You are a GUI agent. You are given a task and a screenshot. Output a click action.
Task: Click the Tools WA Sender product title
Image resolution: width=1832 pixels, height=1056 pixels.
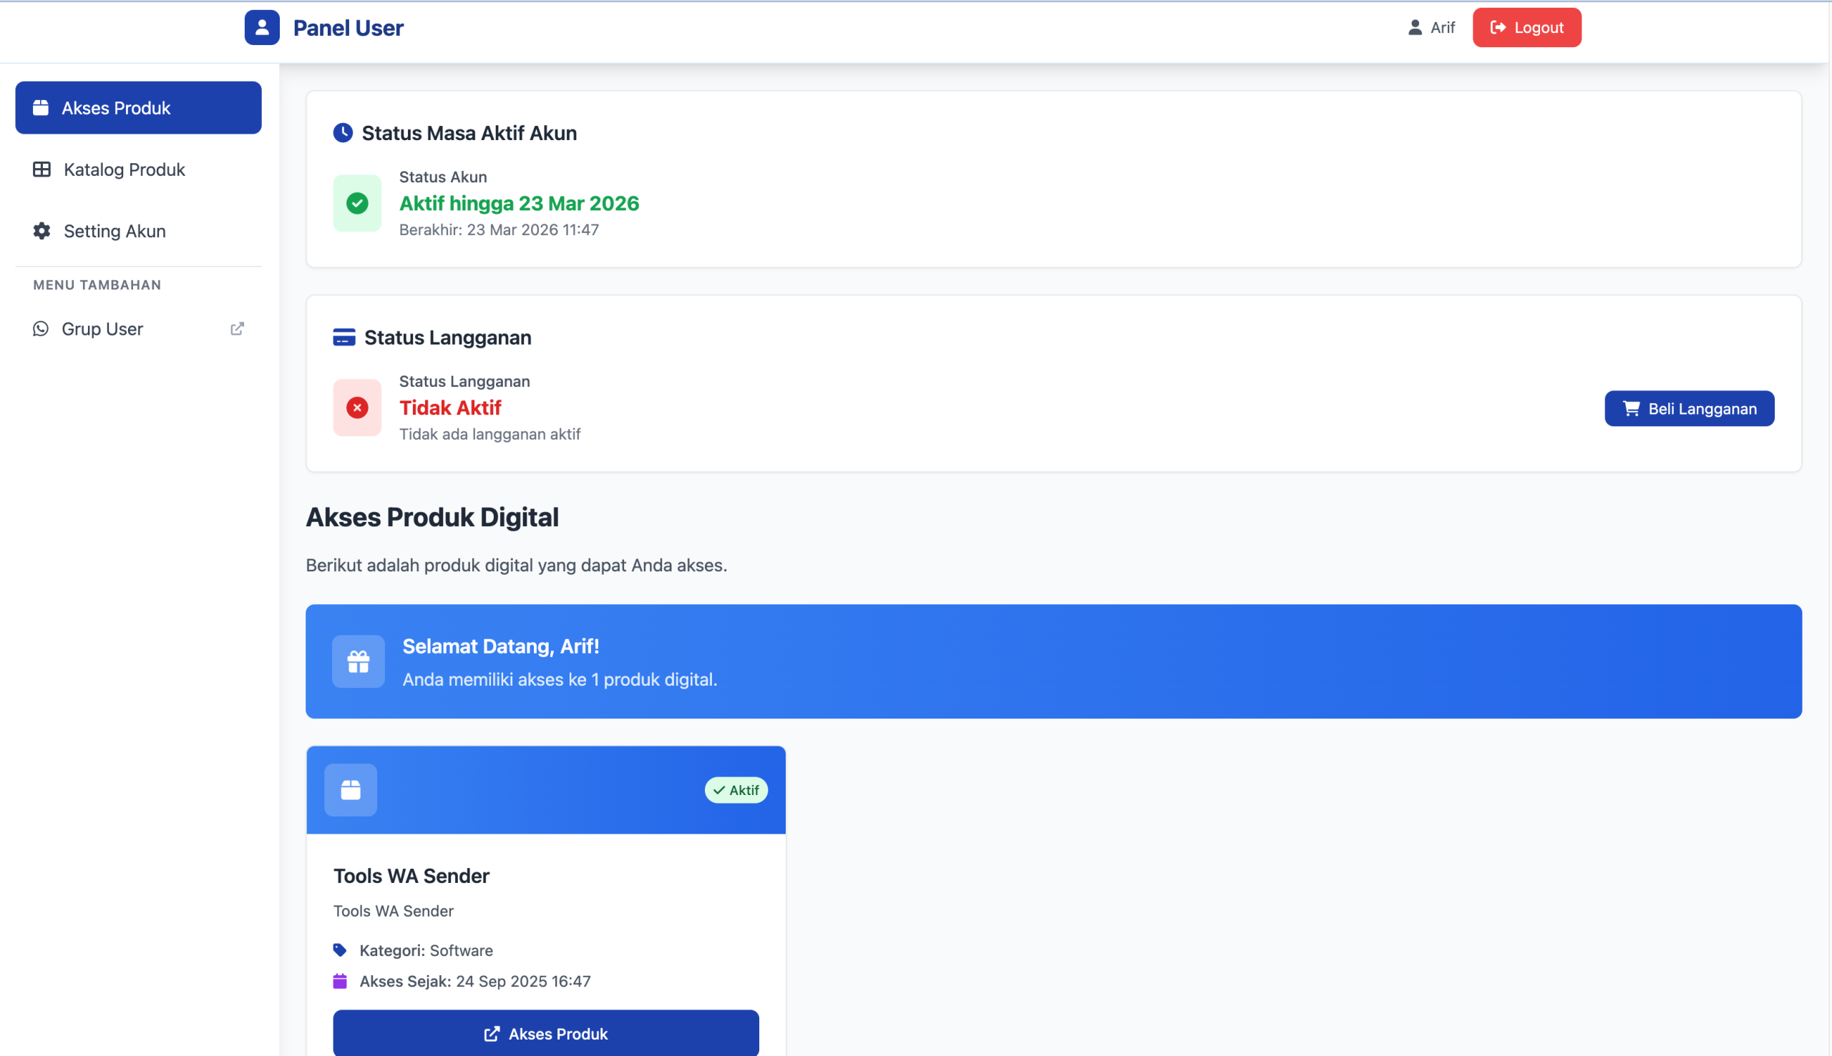pos(411,876)
